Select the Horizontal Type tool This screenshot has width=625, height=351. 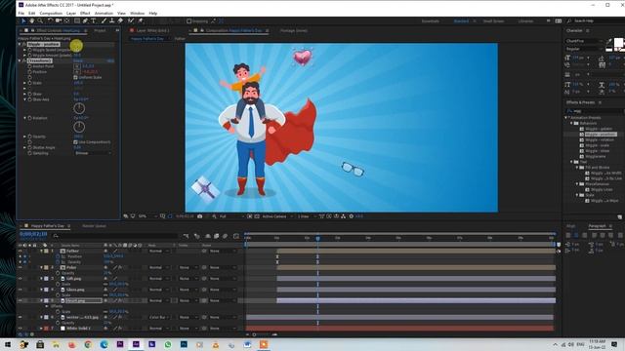coord(94,20)
